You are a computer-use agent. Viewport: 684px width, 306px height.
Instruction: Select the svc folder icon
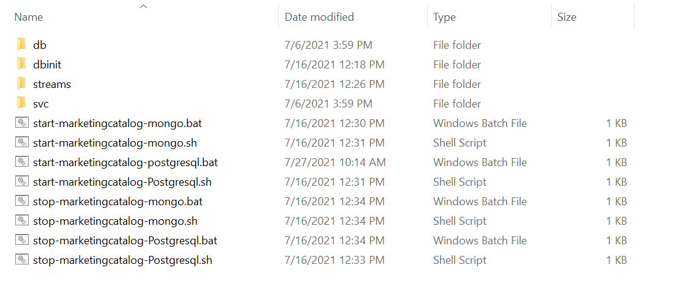click(x=22, y=103)
